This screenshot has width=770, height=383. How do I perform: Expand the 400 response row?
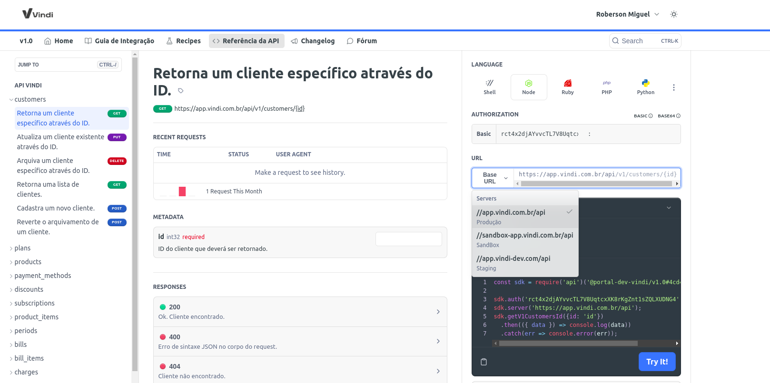click(x=300, y=341)
